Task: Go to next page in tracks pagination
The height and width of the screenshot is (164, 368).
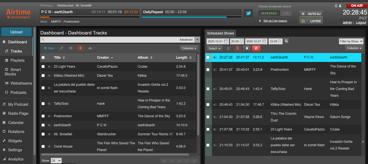Action: coord(187,161)
